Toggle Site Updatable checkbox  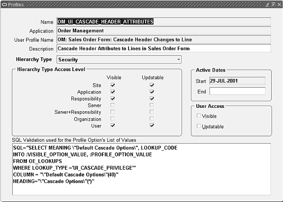click(152, 85)
